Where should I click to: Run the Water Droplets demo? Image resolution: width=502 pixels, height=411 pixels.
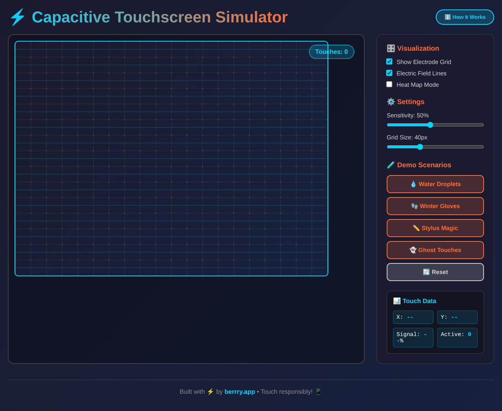pos(435,184)
